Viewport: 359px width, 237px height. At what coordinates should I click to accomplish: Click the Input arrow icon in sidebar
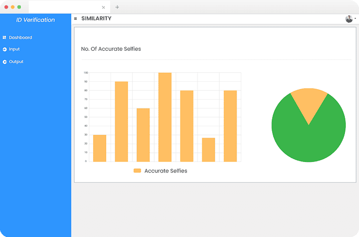point(4,49)
